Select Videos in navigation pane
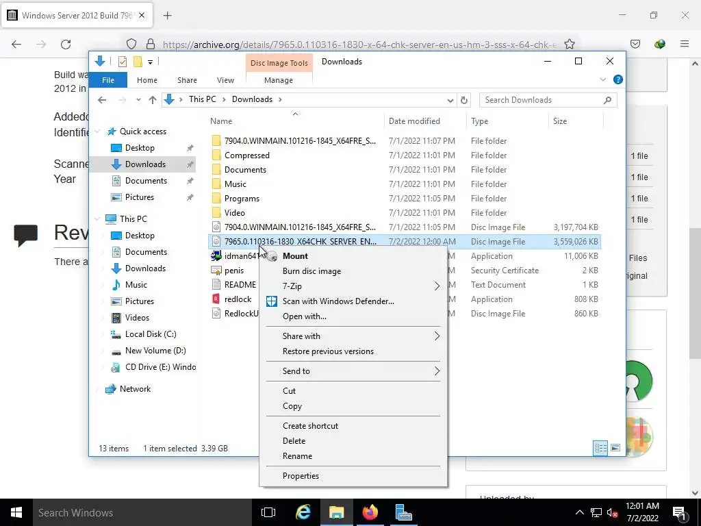This screenshot has width=701, height=526. [137, 318]
